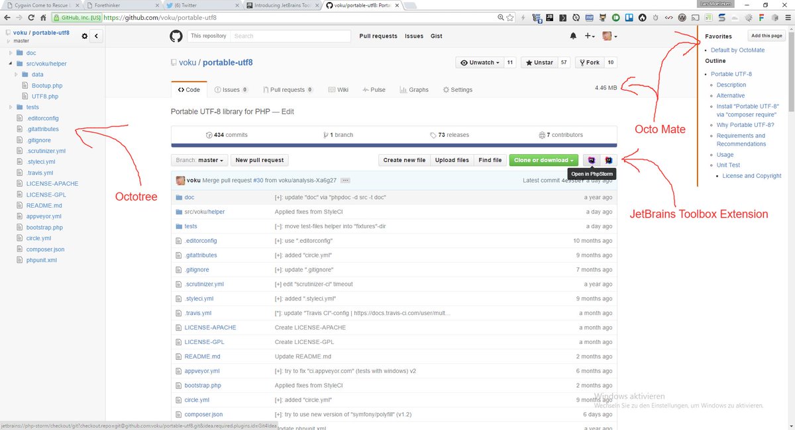Click the Octocat extension icon in the toolbar
Screen dimensions: 795x430
pos(602,18)
